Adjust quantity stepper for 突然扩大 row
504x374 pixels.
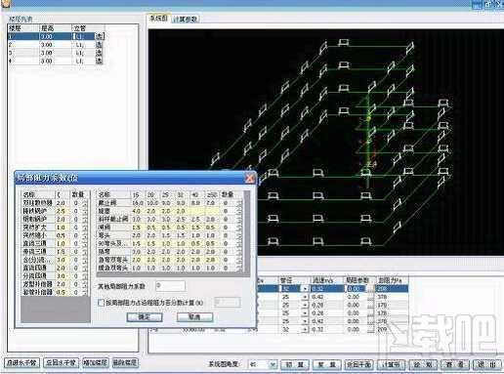point(86,228)
